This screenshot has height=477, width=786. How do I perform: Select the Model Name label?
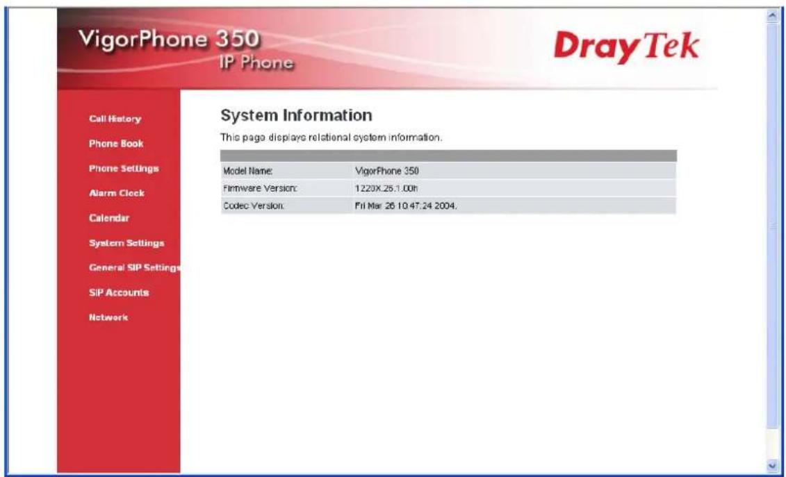(x=248, y=171)
